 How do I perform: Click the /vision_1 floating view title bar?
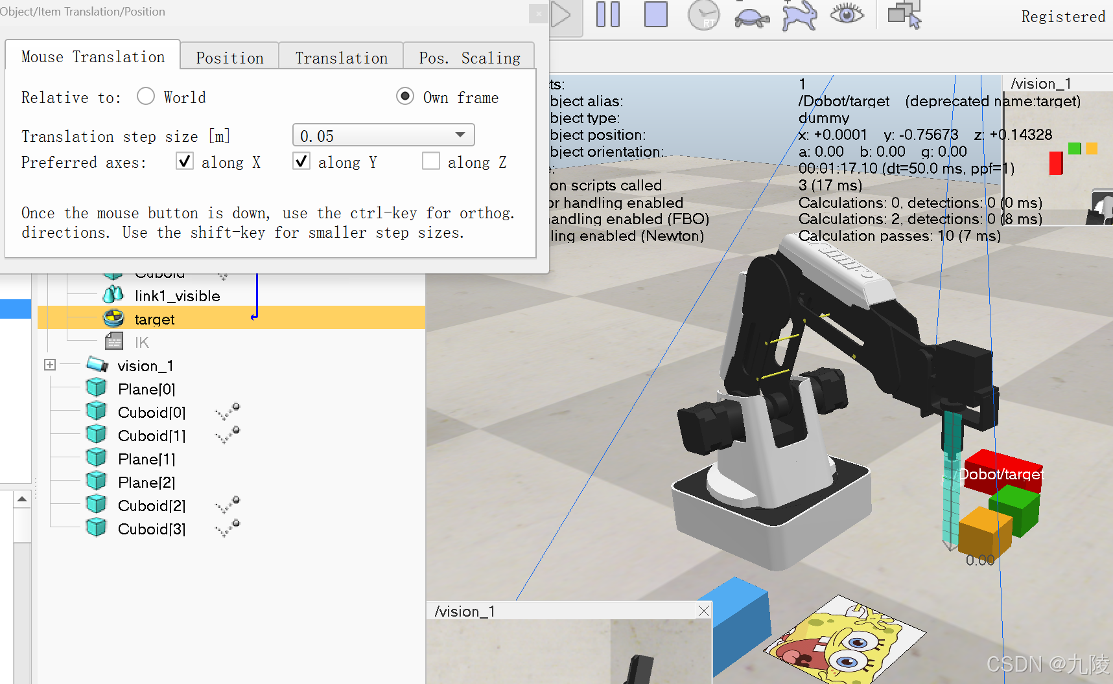click(x=561, y=611)
